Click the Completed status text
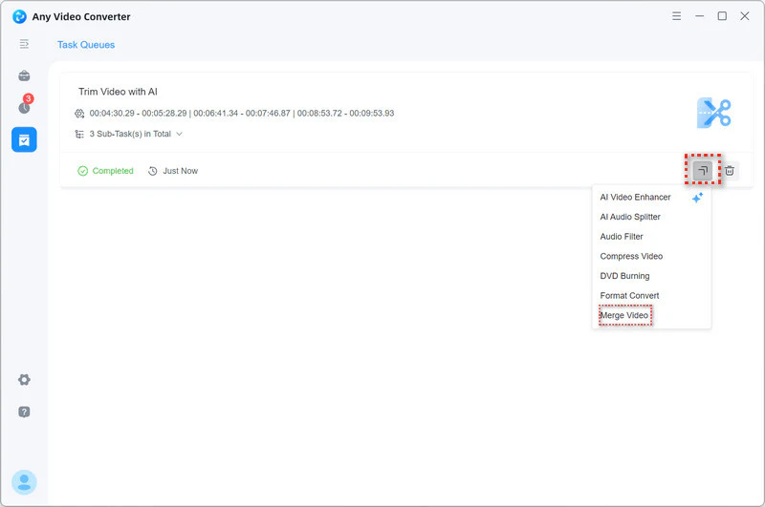The height and width of the screenshot is (507, 765). tap(113, 171)
